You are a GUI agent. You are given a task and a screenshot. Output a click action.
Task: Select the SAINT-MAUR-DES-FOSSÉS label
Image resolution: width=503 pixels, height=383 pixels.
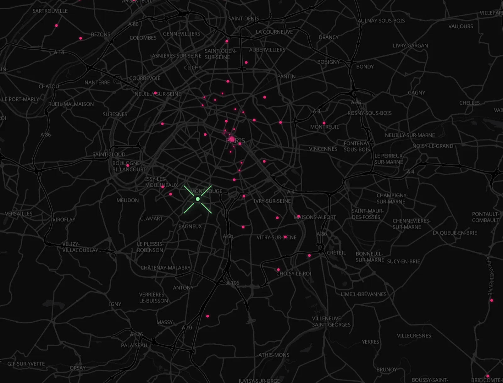(x=367, y=214)
